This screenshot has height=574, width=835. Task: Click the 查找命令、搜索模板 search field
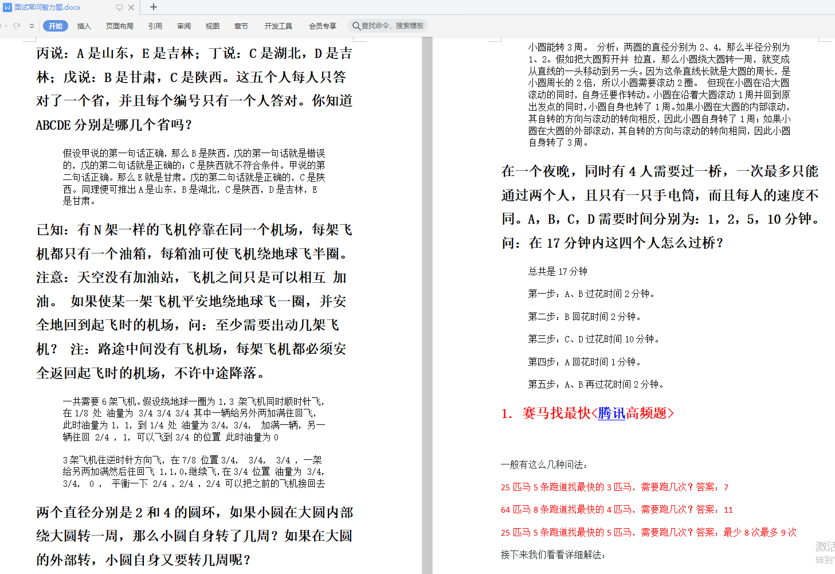tap(388, 26)
